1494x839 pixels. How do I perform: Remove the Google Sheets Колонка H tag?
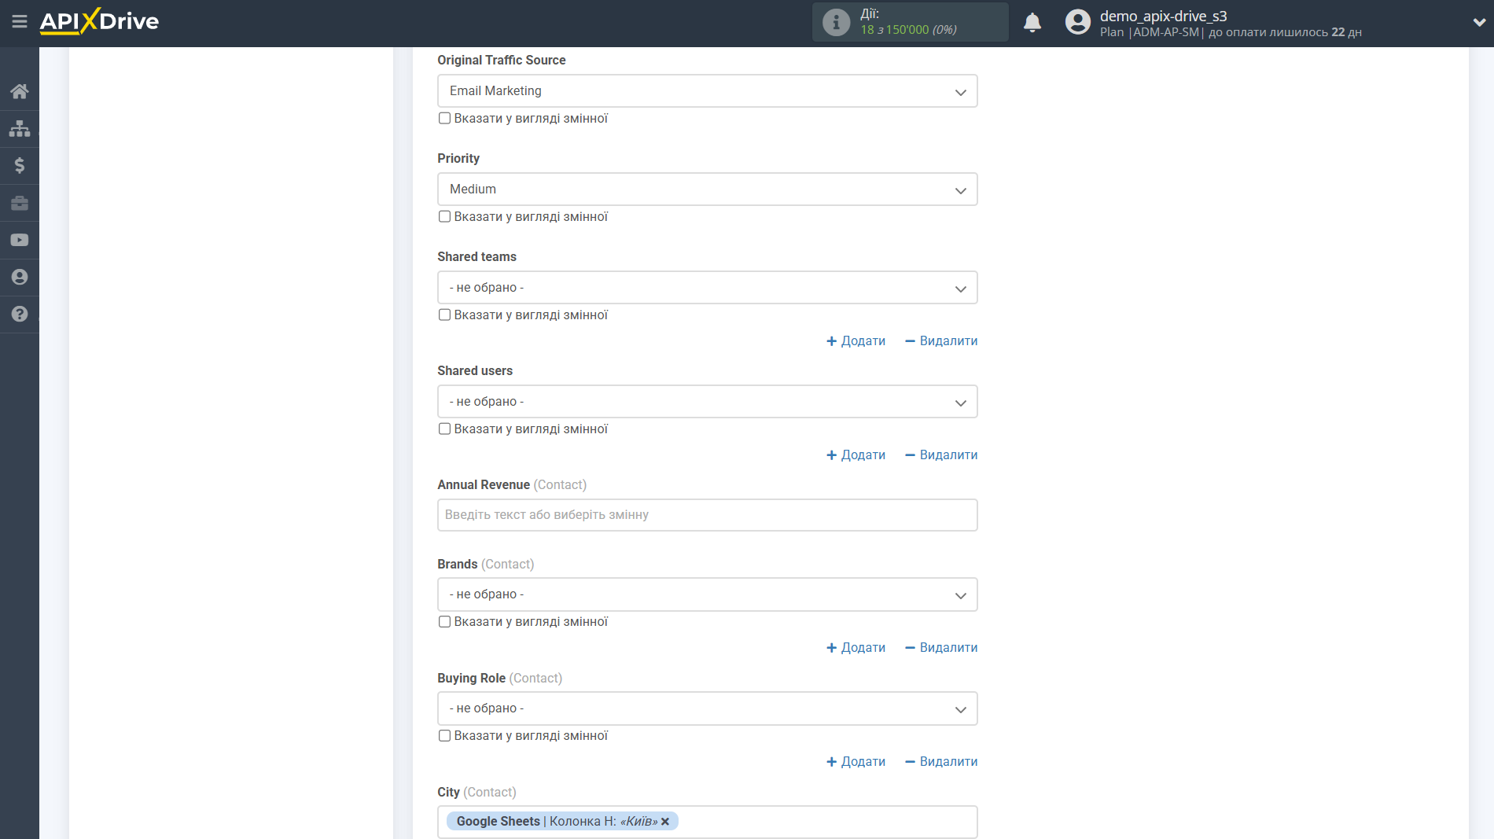tap(665, 822)
